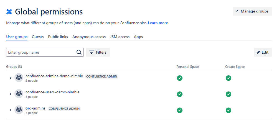Click the Personal Space column header
274x122 pixels.
click(x=188, y=67)
